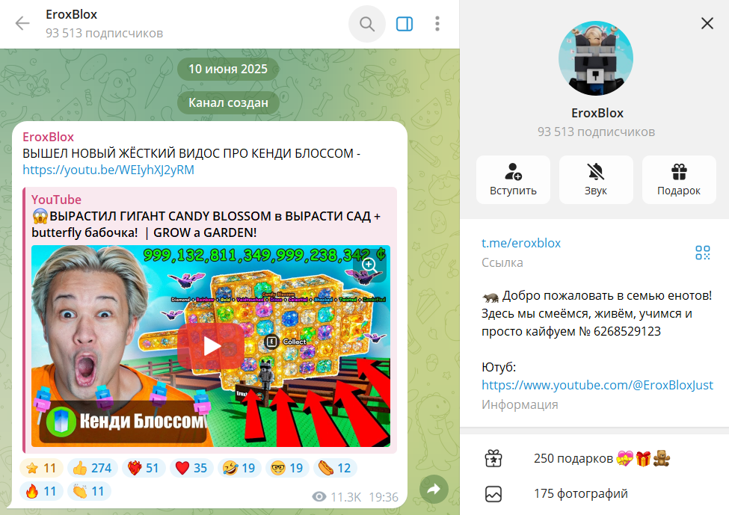Open the three-dot more options menu
Viewport: 729px width, 515px height.
point(437,24)
